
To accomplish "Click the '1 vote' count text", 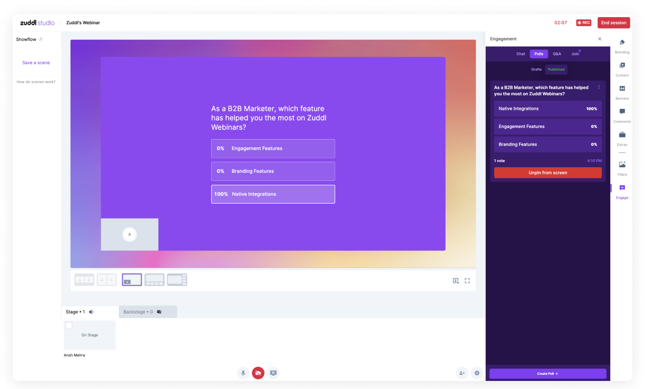I will [x=499, y=161].
